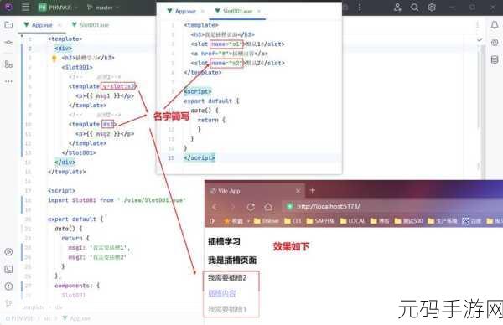Open the LOCAL bookmarks folder
This screenshot has height=325, width=503.
[x=352, y=221]
